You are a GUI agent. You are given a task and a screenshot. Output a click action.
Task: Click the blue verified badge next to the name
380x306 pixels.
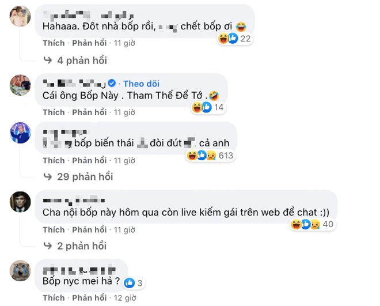coord(112,83)
